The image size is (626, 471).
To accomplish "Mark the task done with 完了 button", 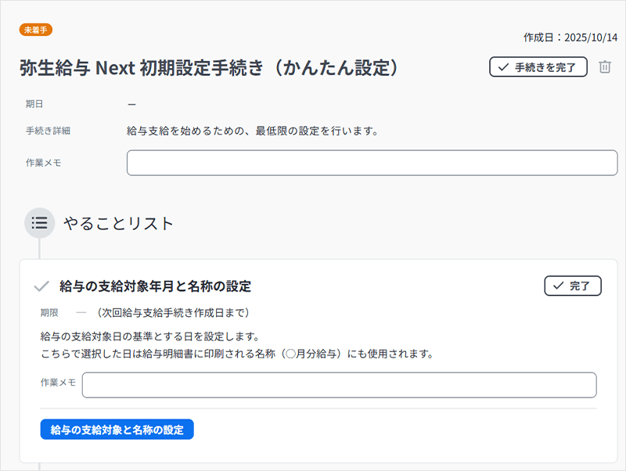I will 573,286.
